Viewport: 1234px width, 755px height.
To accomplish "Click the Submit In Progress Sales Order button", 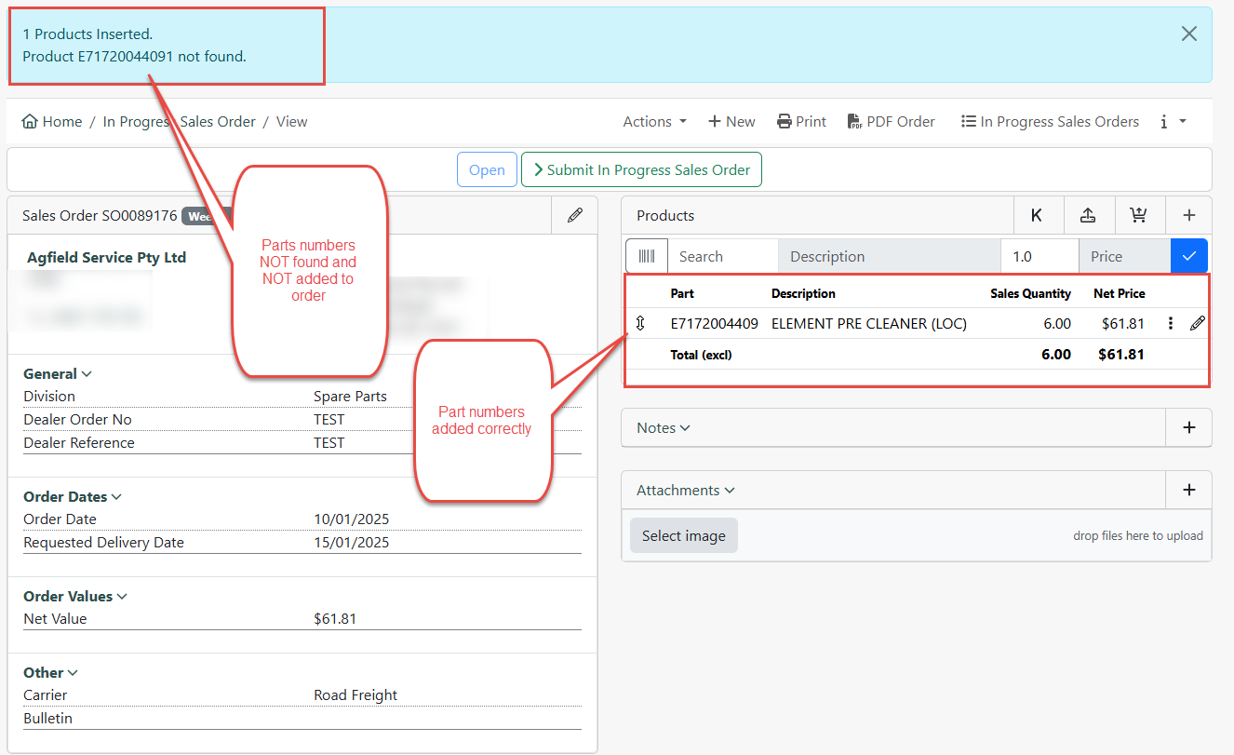I will [x=641, y=169].
